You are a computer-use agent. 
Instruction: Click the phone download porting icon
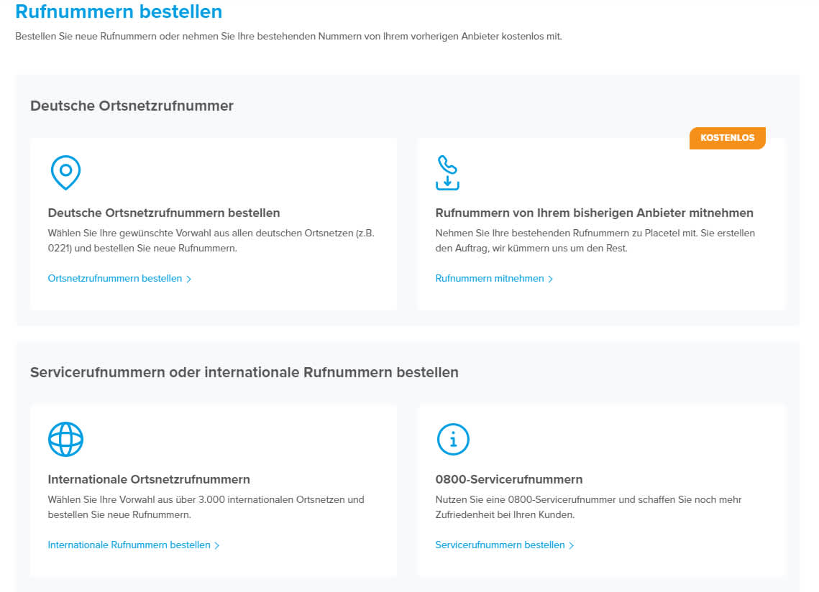click(448, 173)
